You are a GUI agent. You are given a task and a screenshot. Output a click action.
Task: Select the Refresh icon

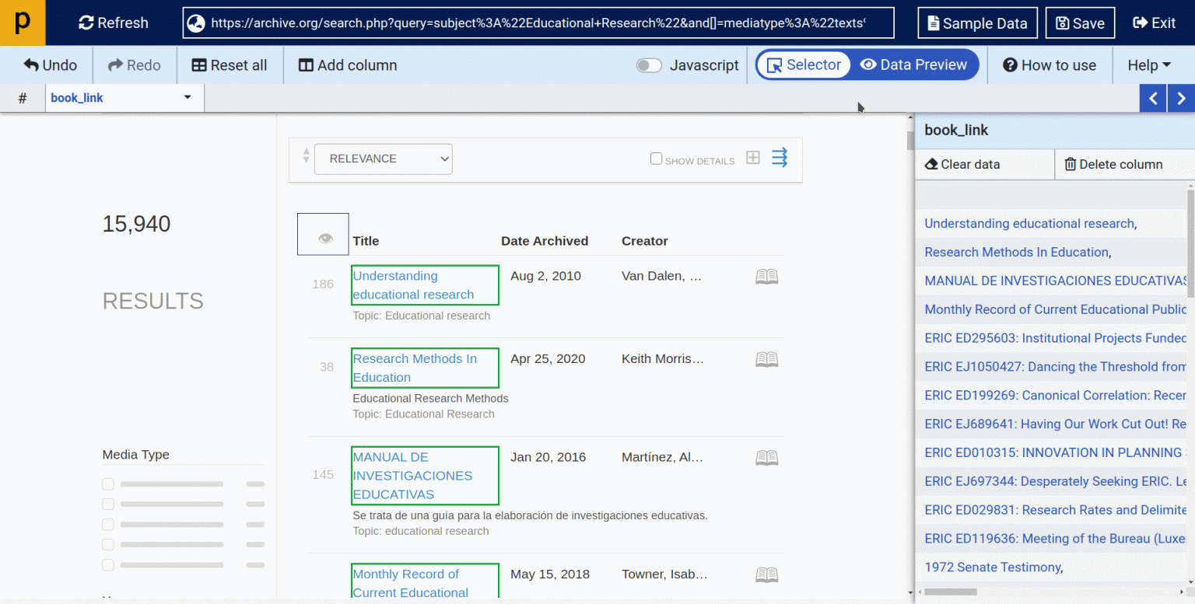tap(85, 23)
